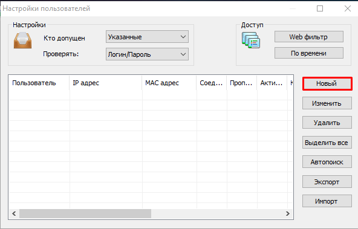
Task: Click the 'Акти…' column header
Action: pos(272,83)
